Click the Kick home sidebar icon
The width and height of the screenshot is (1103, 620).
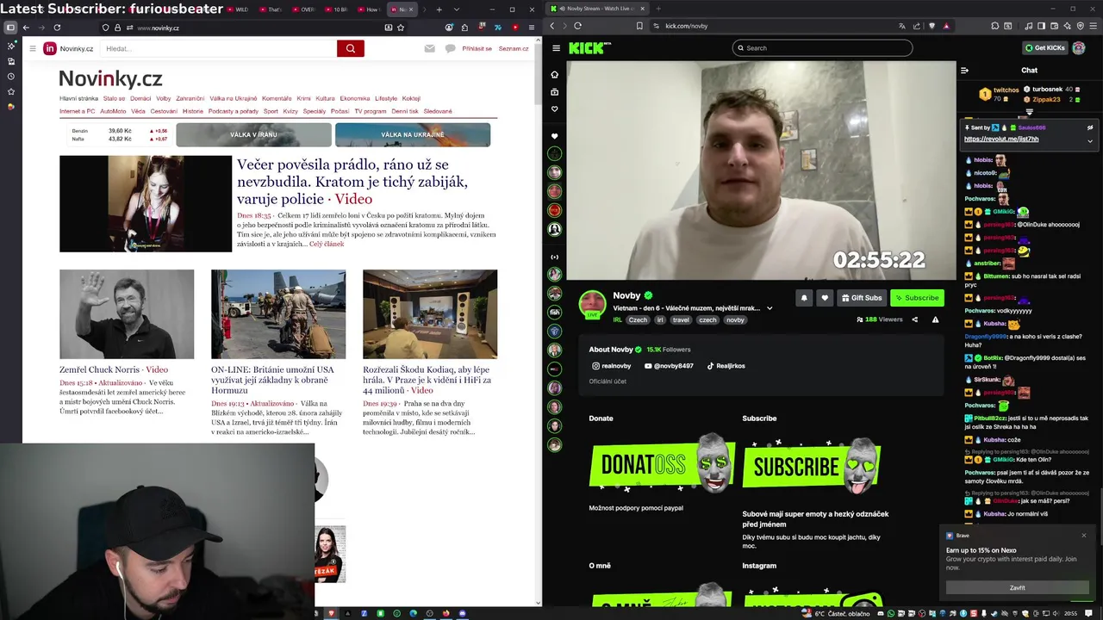coord(554,74)
